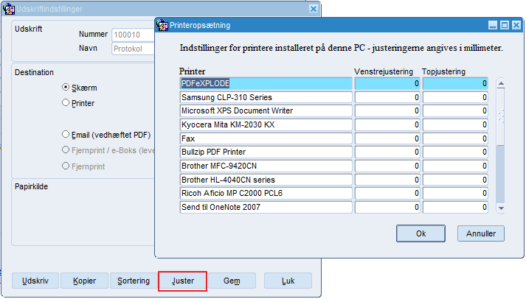Click printer list scroll up arrow
The image size is (526, 299).
501,83
